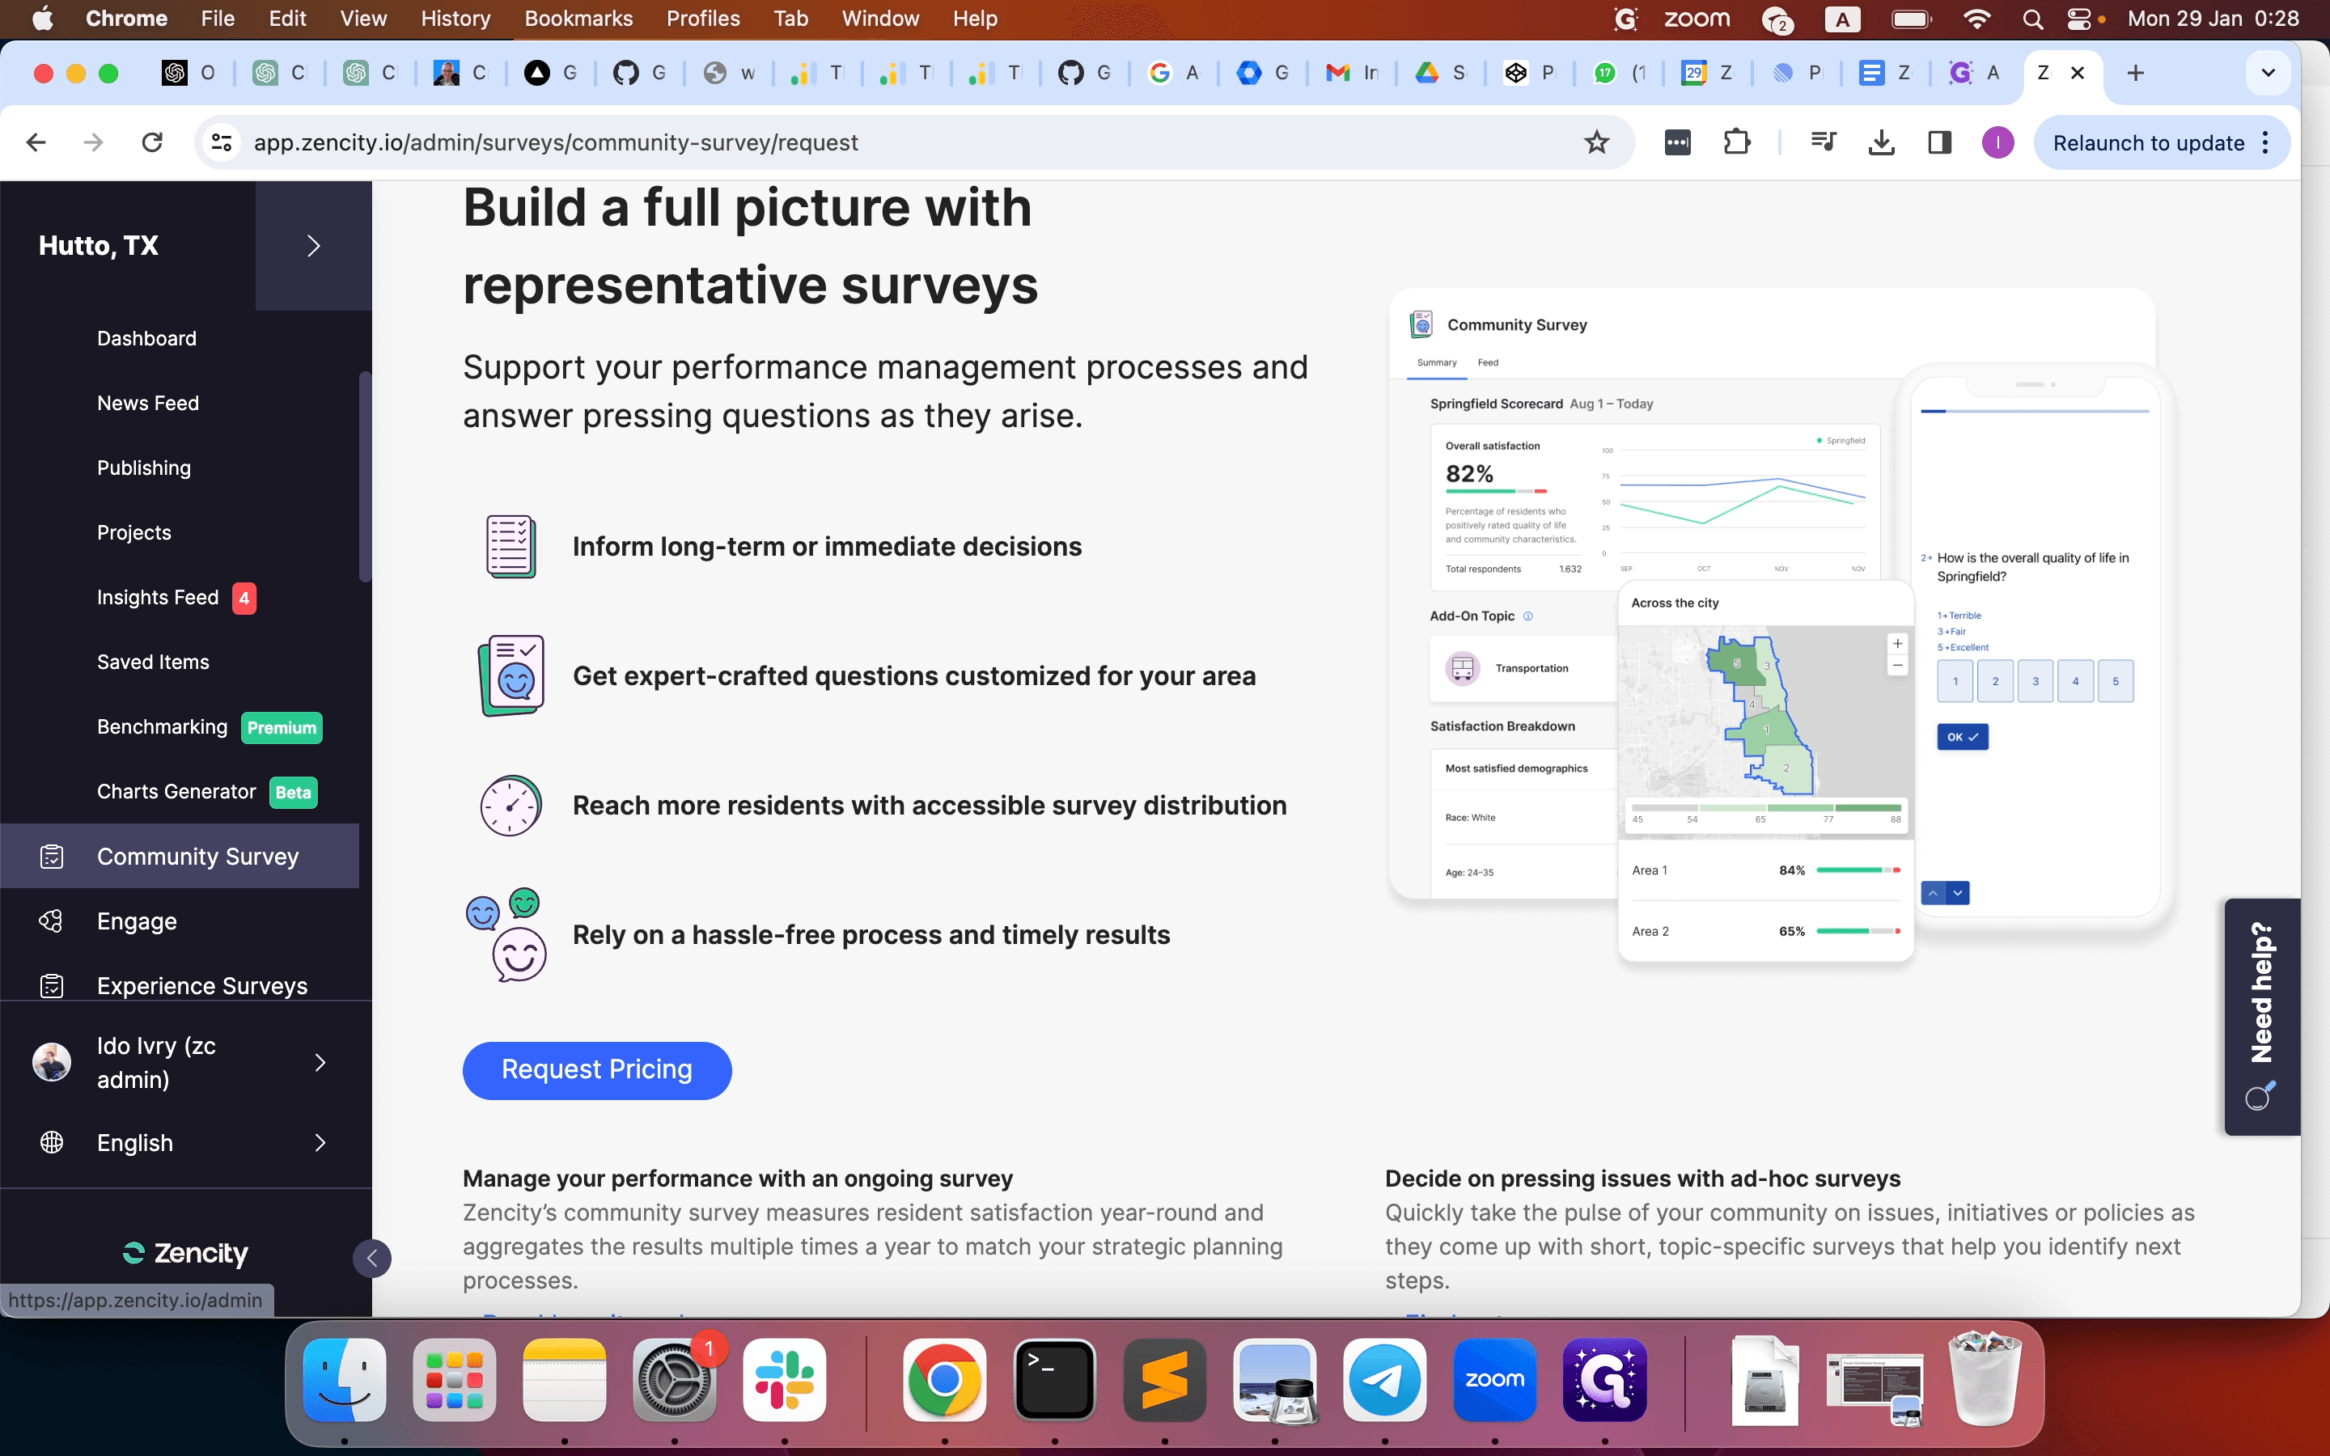Open Saved Items
Screen dimensions: 2330x1456
pyautogui.click(x=153, y=662)
